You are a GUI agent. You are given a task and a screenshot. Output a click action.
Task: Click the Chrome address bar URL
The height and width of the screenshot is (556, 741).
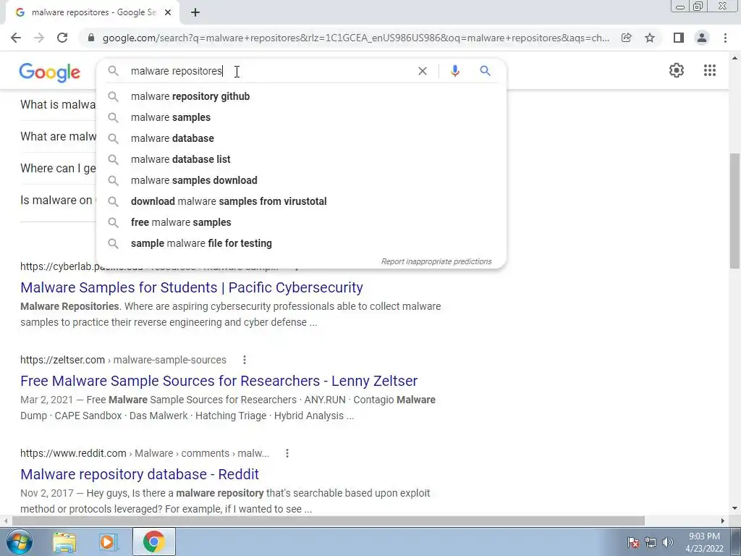pos(355,38)
